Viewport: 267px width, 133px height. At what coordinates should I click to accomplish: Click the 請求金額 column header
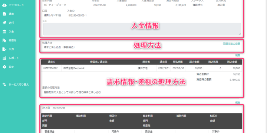[x=194, y=62]
